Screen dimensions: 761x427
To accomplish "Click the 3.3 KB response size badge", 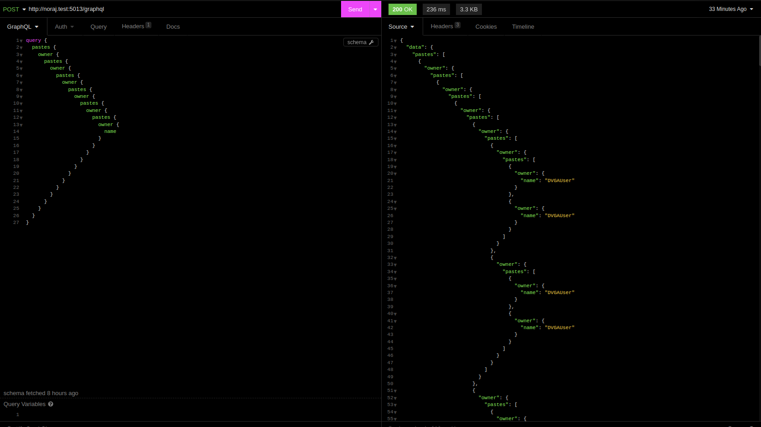I will pos(469,9).
